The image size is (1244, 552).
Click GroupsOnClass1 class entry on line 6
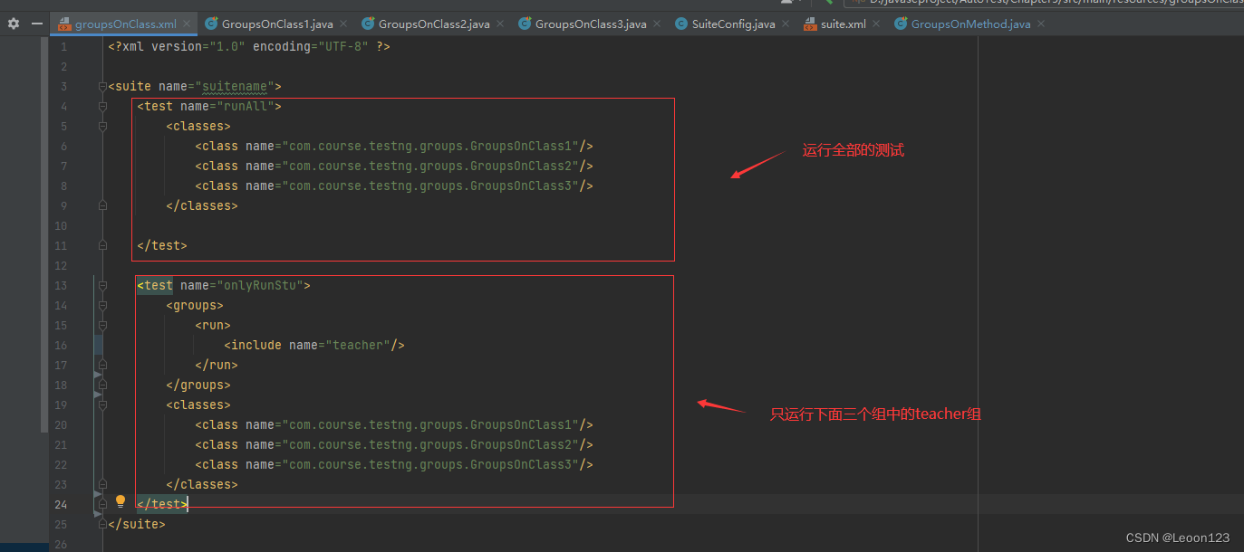point(394,147)
